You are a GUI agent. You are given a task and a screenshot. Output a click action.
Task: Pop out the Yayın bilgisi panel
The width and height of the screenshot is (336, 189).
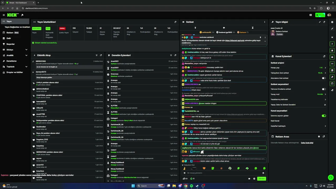click(x=324, y=22)
